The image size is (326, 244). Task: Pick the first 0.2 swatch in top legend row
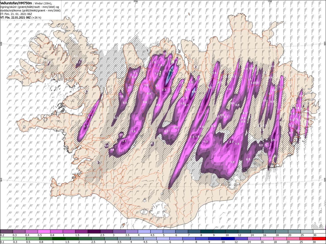7,232
